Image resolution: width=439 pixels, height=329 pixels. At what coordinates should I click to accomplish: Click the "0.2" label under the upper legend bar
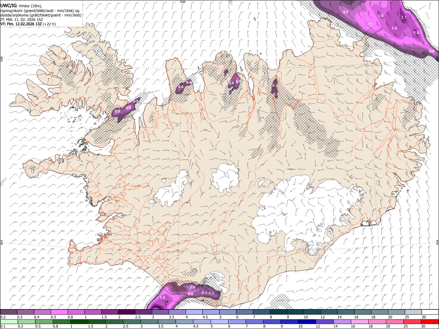3,317
